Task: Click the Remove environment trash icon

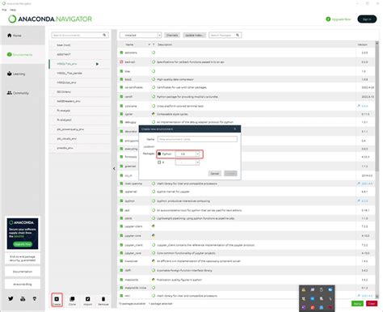Action: pyautogui.click(x=103, y=299)
